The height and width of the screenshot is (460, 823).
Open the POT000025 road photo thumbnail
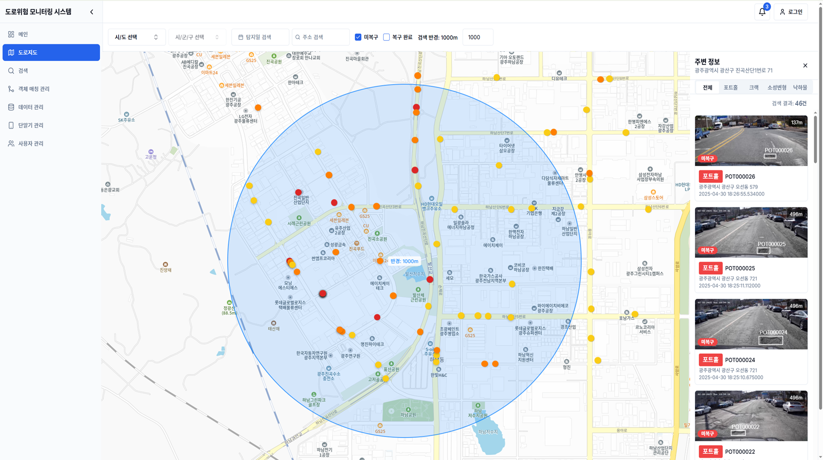[x=751, y=232]
